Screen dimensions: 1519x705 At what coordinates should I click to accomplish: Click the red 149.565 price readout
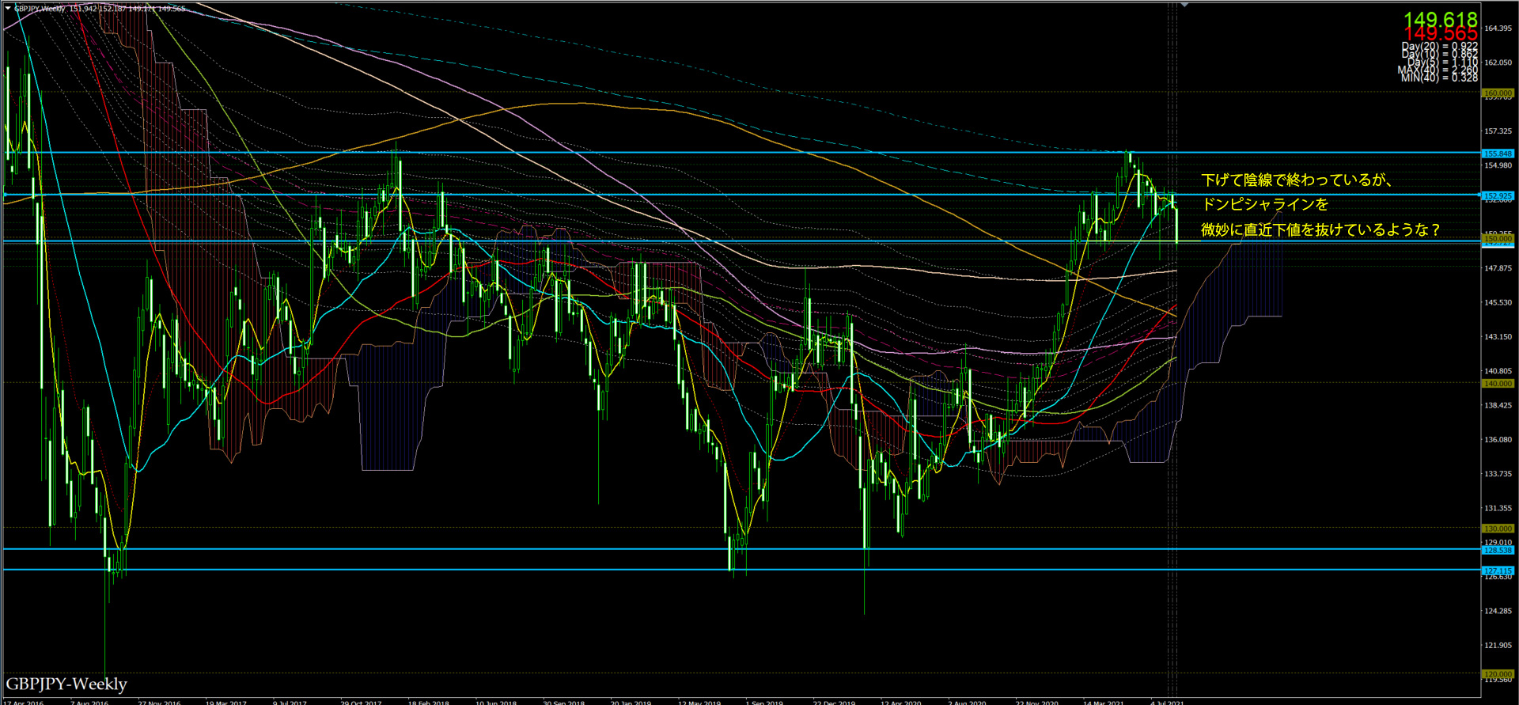(1440, 34)
